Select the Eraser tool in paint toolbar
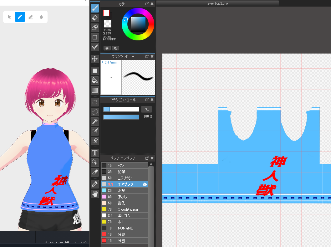 (x=95, y=18)
